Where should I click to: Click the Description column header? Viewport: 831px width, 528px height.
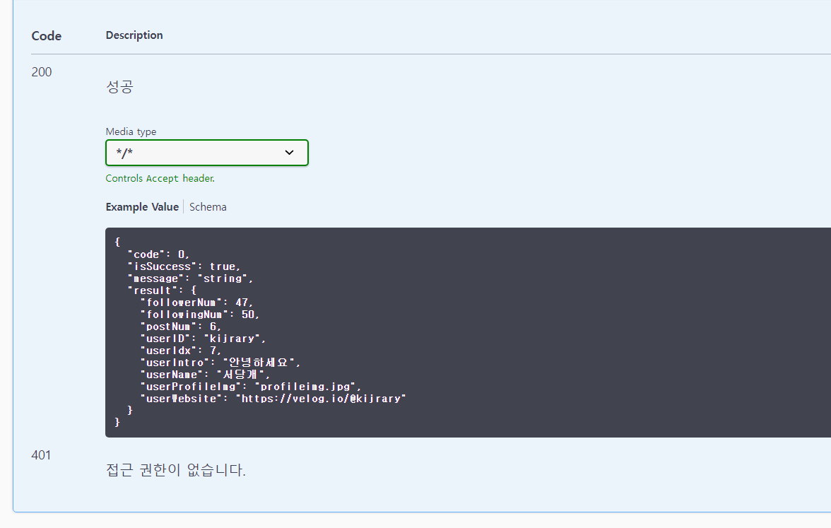click(x=134, y=35)
